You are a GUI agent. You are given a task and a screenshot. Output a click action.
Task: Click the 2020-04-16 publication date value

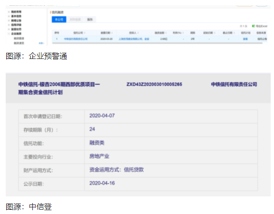tap(102, 183)
